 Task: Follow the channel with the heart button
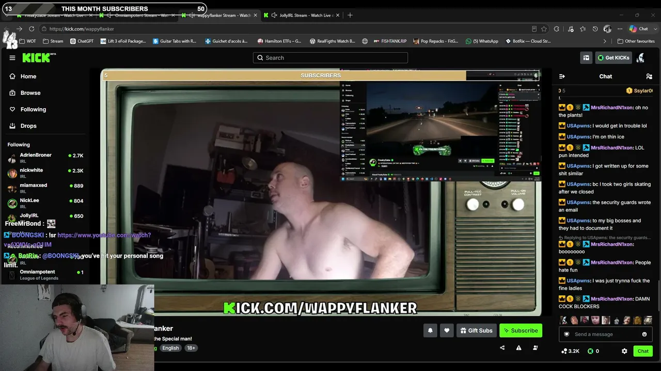point(447,331)
